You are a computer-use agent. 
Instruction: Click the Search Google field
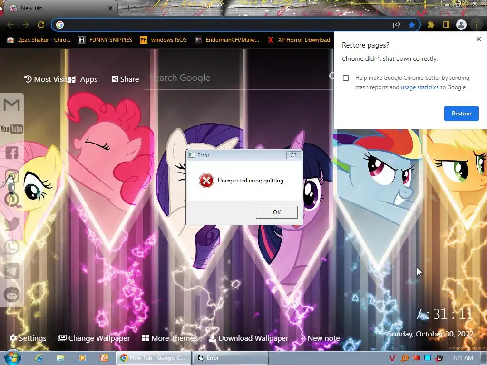click(x=239, y=77)
